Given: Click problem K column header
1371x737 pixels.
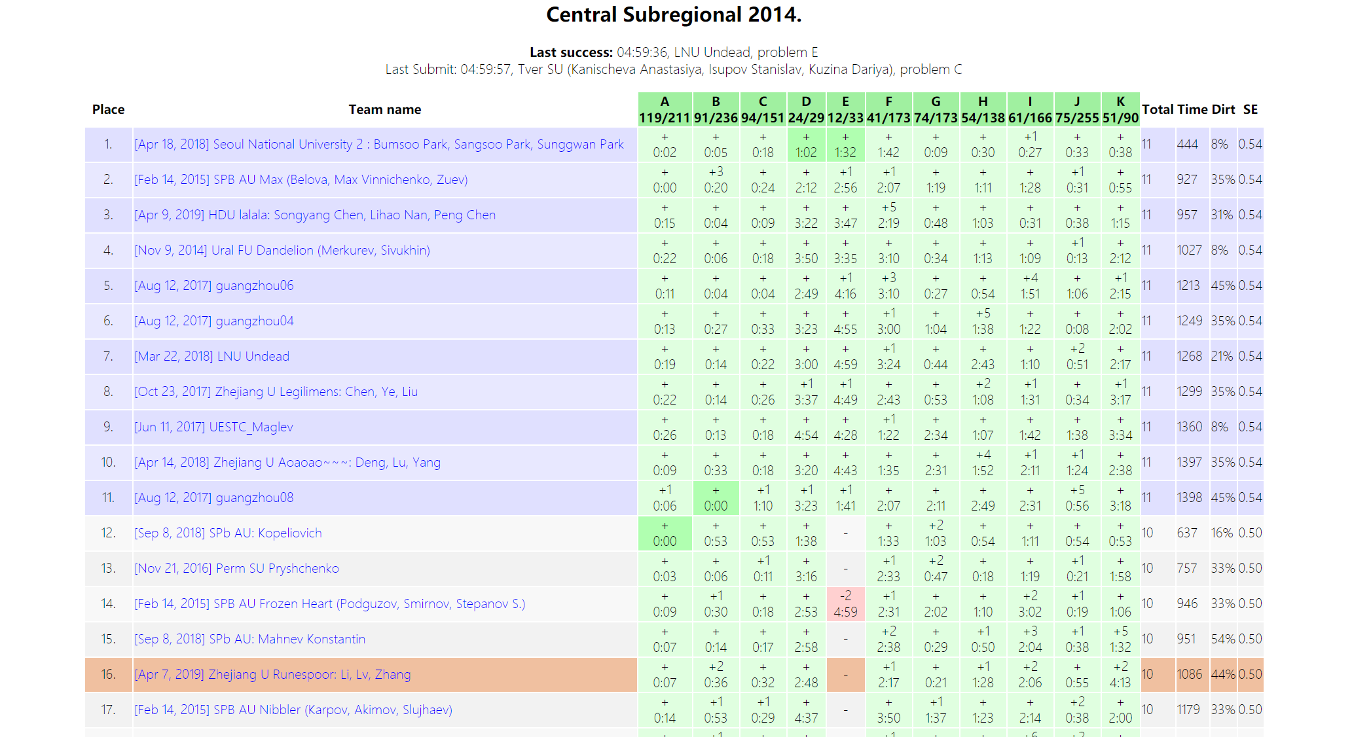Looking at the screenshot, I should point(1120,109).
